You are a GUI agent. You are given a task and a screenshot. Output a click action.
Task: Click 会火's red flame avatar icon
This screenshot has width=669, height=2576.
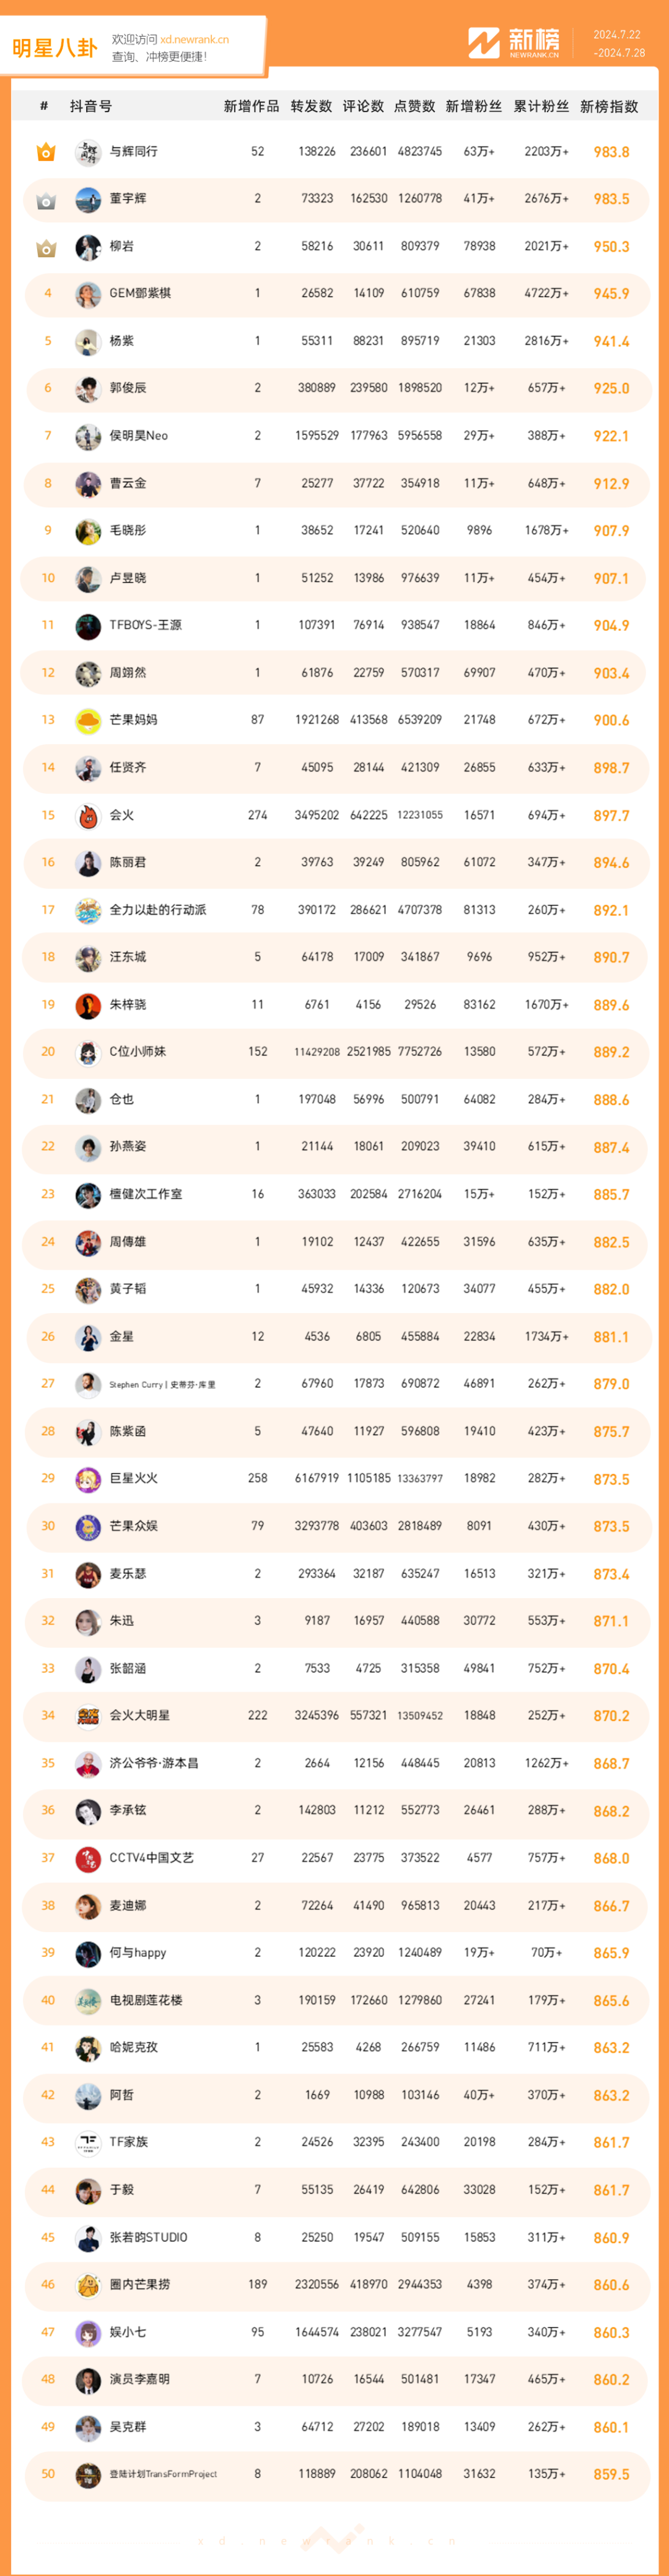(x=88, y=816)
